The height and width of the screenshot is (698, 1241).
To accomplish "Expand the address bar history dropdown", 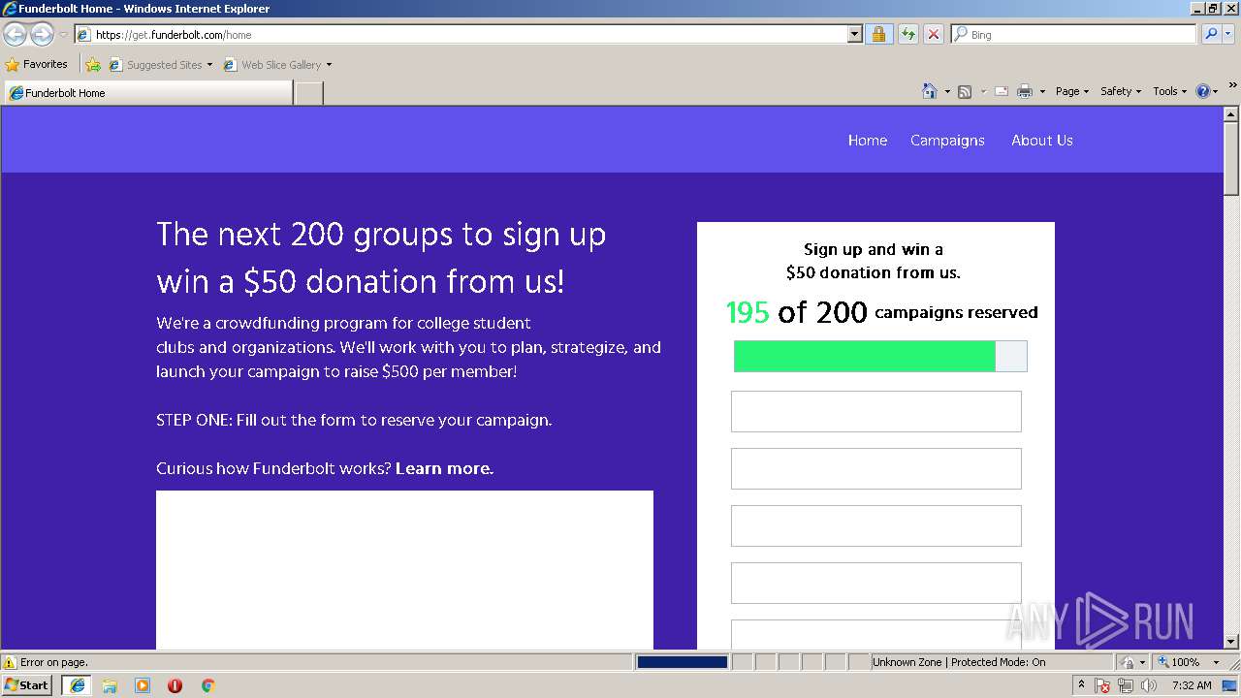I will (854, 35).
